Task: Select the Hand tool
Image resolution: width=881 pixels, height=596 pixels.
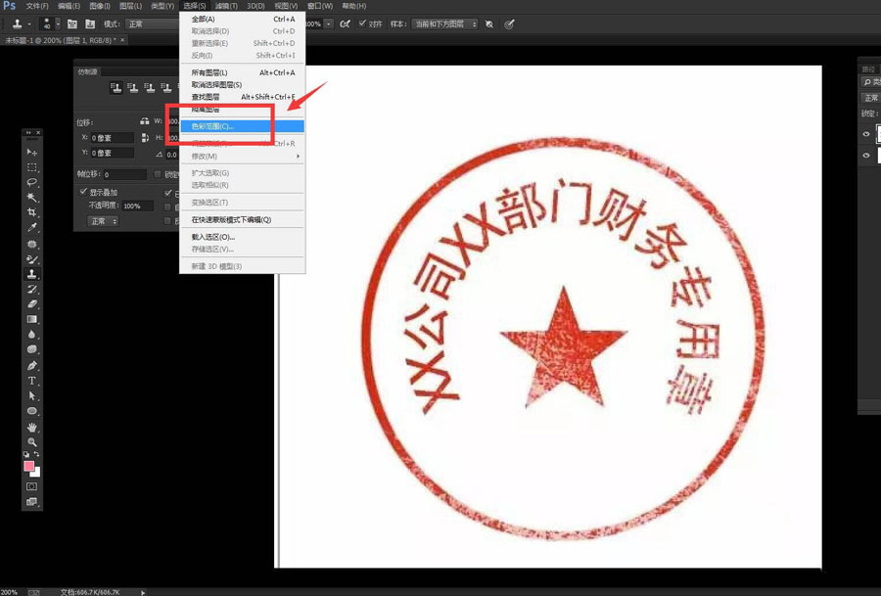Action: click(32, 428)
